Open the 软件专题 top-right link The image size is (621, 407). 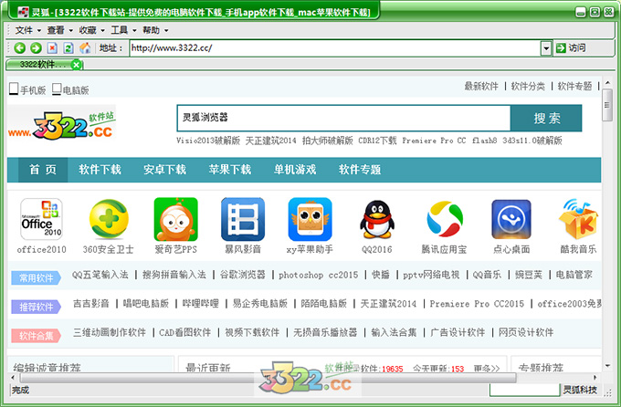(x=574, y=86)
